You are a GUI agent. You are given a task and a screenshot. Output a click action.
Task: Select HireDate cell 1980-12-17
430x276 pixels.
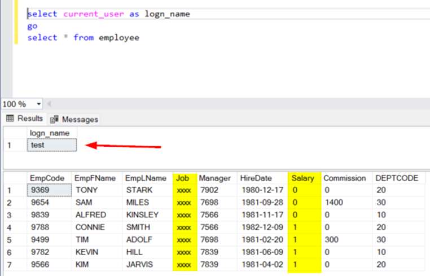(263, 190)
